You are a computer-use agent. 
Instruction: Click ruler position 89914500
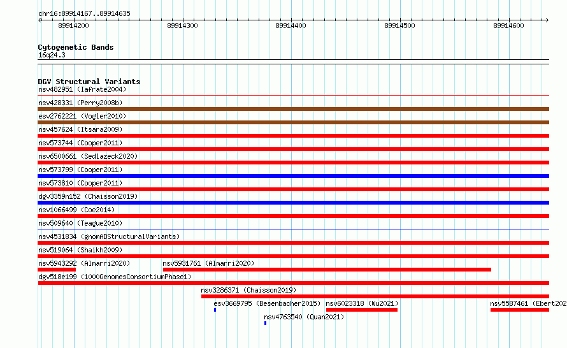pyautogui.click(x=399, y=25)
